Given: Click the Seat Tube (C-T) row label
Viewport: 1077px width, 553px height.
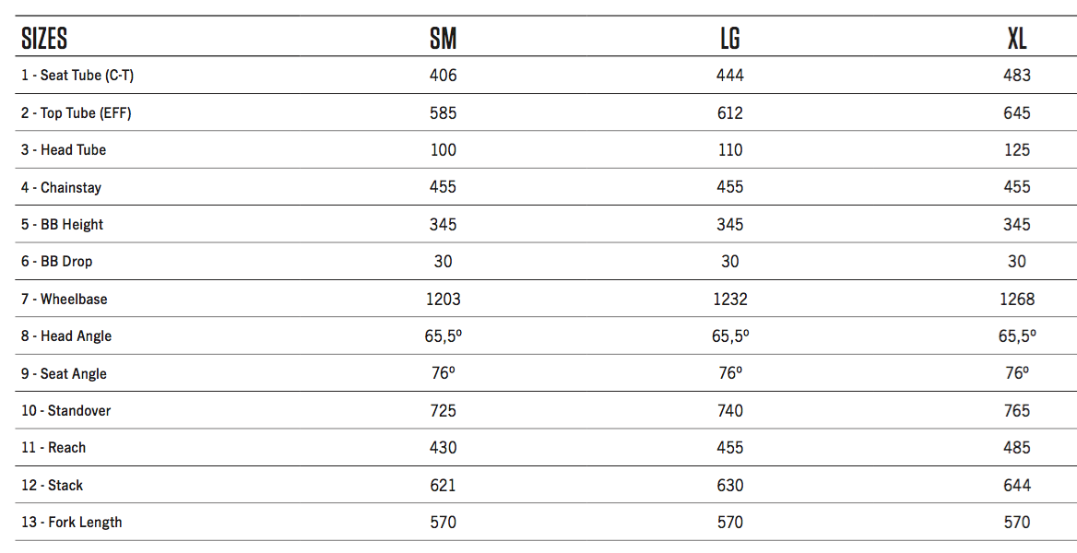Looking at the screenshot, I should (77, 76).
